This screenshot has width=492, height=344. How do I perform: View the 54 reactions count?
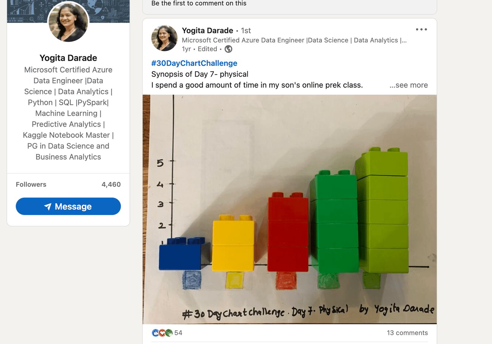pos(178,333)
